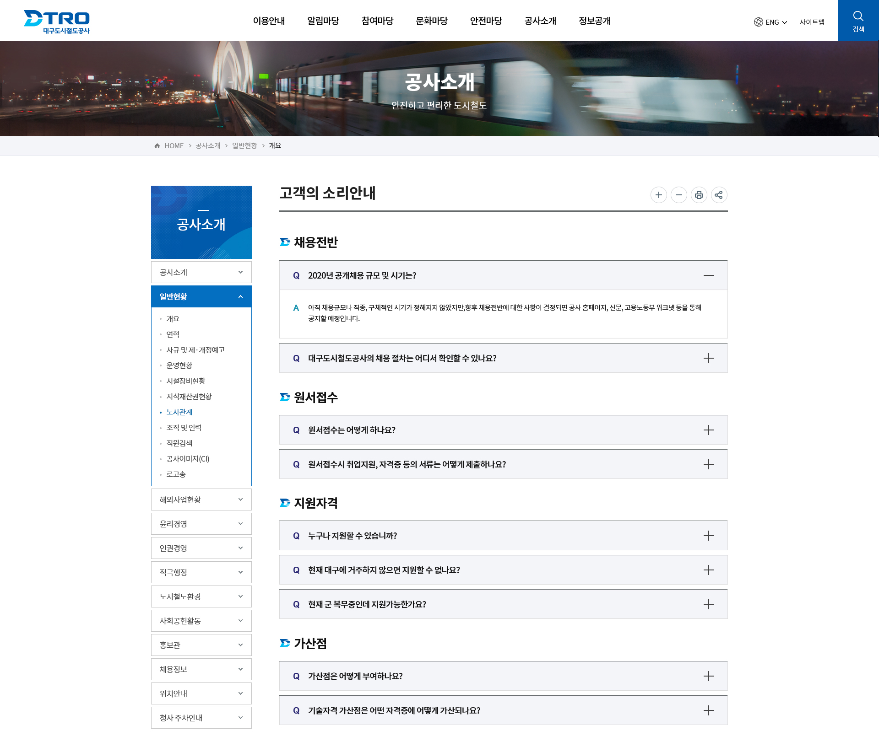Screen dimensions: 879x736
Task: Open the print icon for 고객의 소리안내
Action: [699, 194]
